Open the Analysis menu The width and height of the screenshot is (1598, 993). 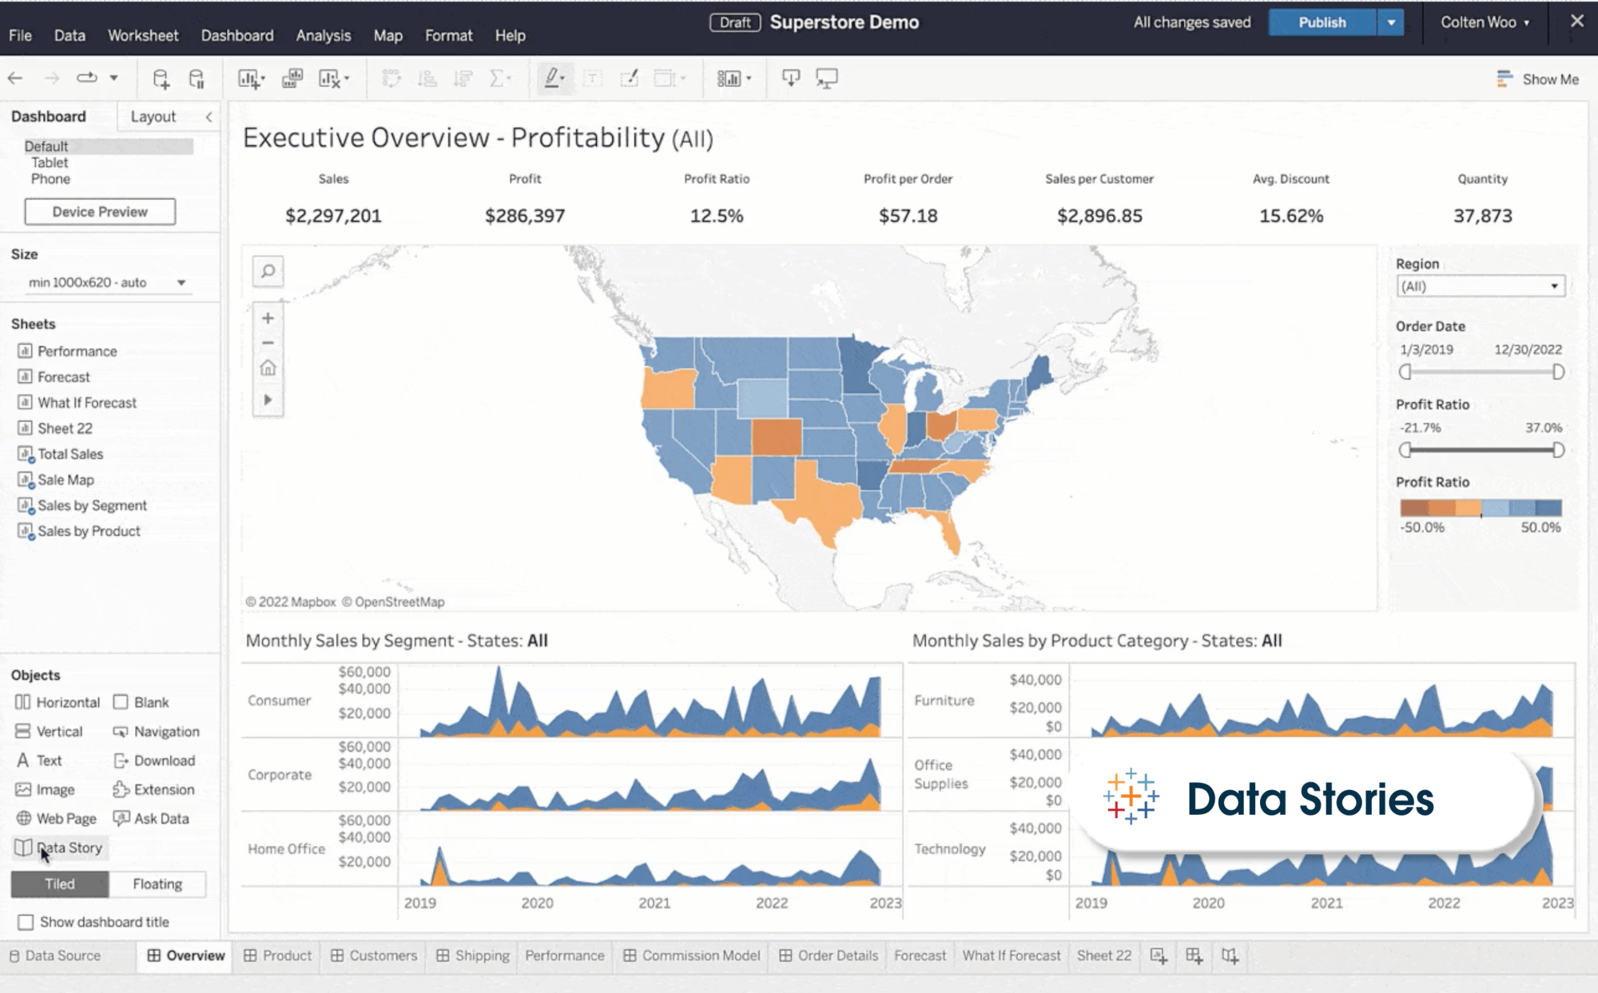click(x=324, y=35)
